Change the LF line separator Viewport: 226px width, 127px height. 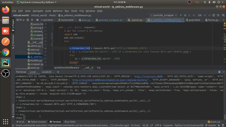pos(151,126)
